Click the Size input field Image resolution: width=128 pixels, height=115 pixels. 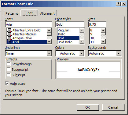[97, 24]
